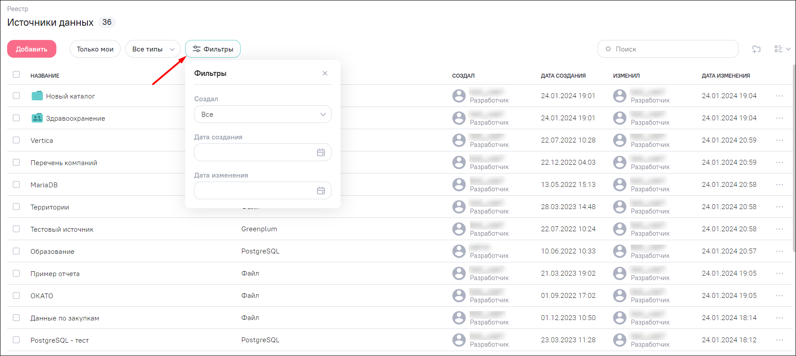Click the Реестр breadcrumb link

coord(18,9)
